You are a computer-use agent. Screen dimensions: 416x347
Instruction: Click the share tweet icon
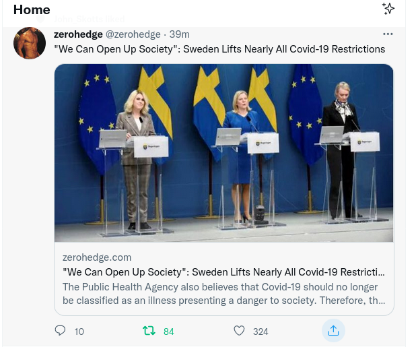(333, 331)
